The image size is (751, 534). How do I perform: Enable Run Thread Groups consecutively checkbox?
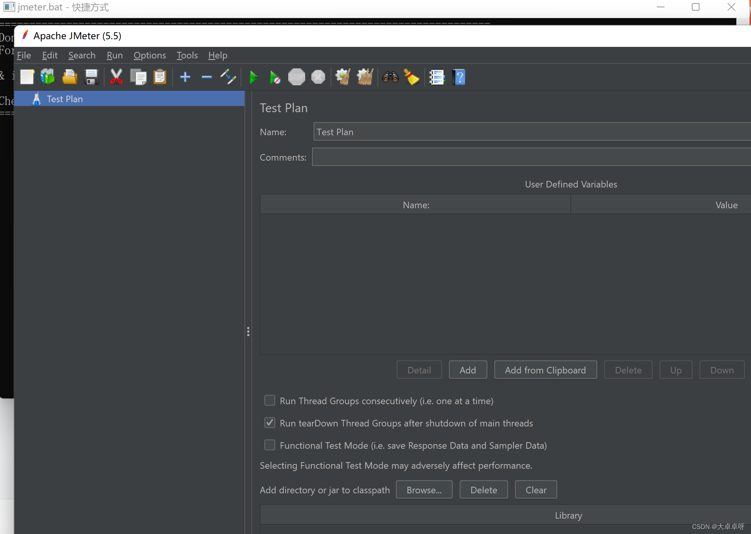tap(270, 401)
